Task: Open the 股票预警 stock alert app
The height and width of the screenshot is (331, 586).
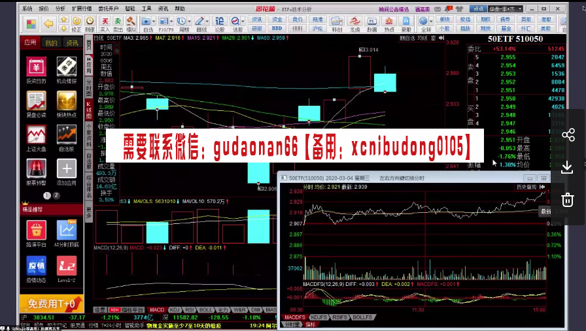Action: tap(36, 172)
